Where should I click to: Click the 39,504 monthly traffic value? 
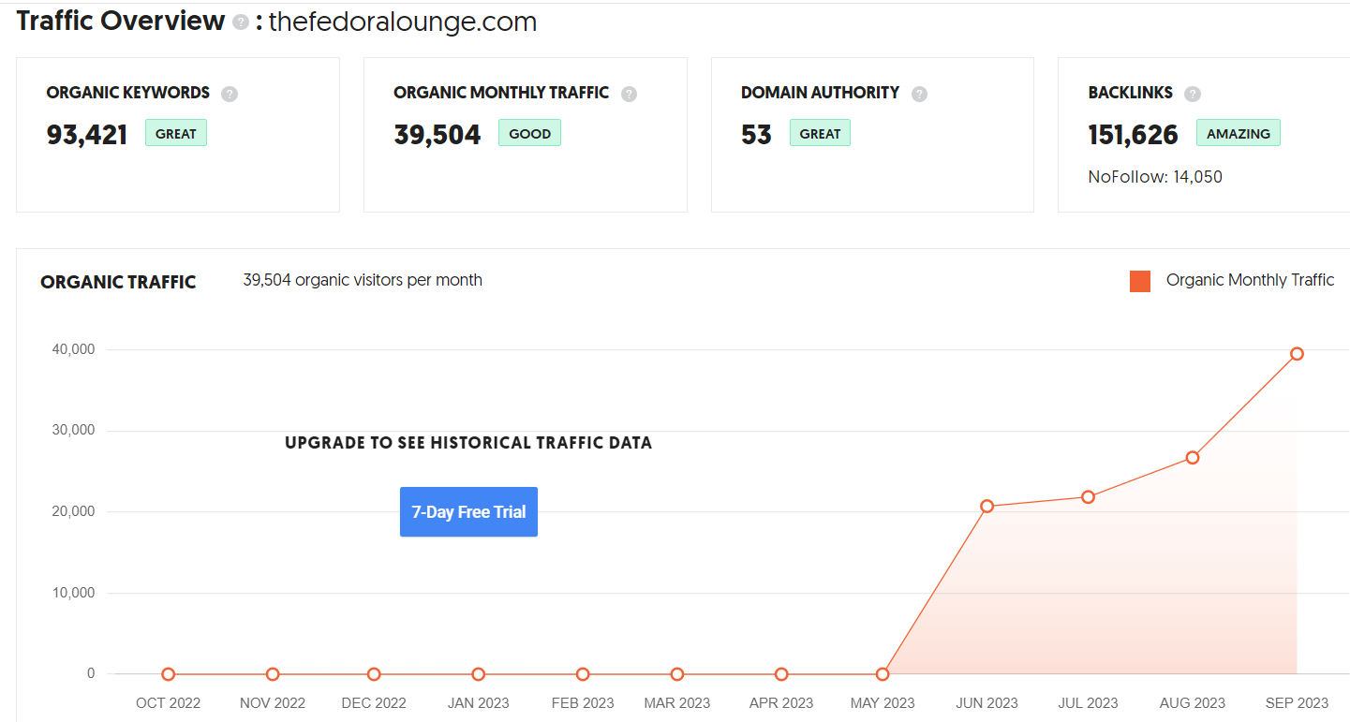point(438,135)
